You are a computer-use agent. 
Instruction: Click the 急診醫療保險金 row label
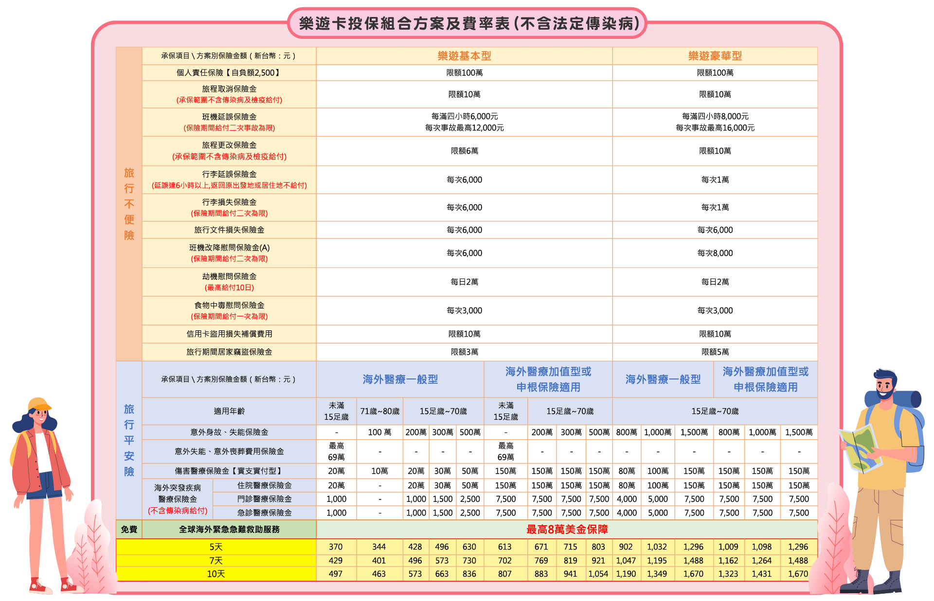[x=264, y=513]
